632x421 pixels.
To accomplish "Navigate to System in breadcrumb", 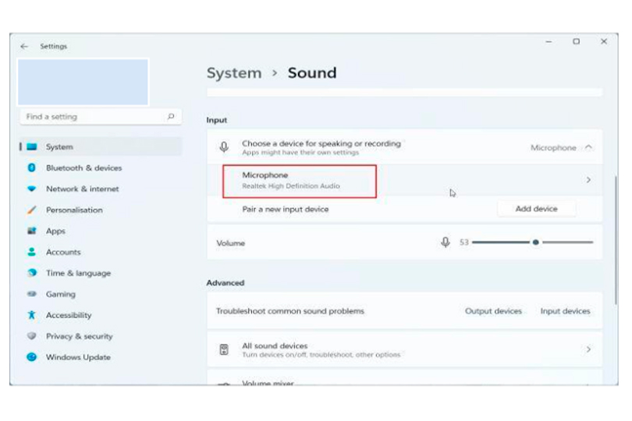I will pos(234,73).
